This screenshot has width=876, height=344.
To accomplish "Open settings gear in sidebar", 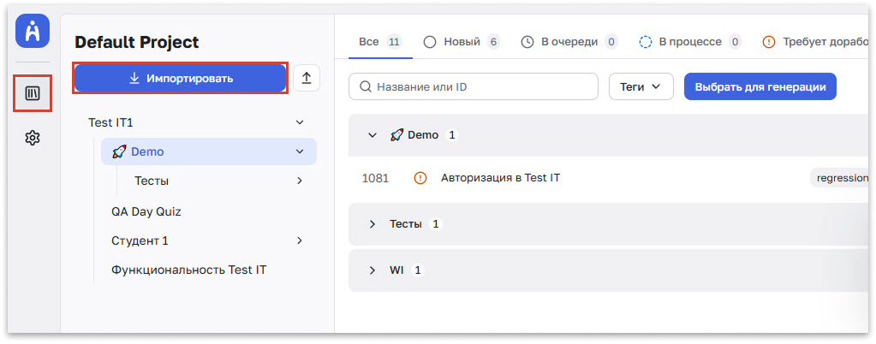I will (x=33, y=138).
